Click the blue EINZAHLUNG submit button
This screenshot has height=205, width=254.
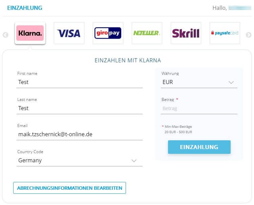click(199, 147)
